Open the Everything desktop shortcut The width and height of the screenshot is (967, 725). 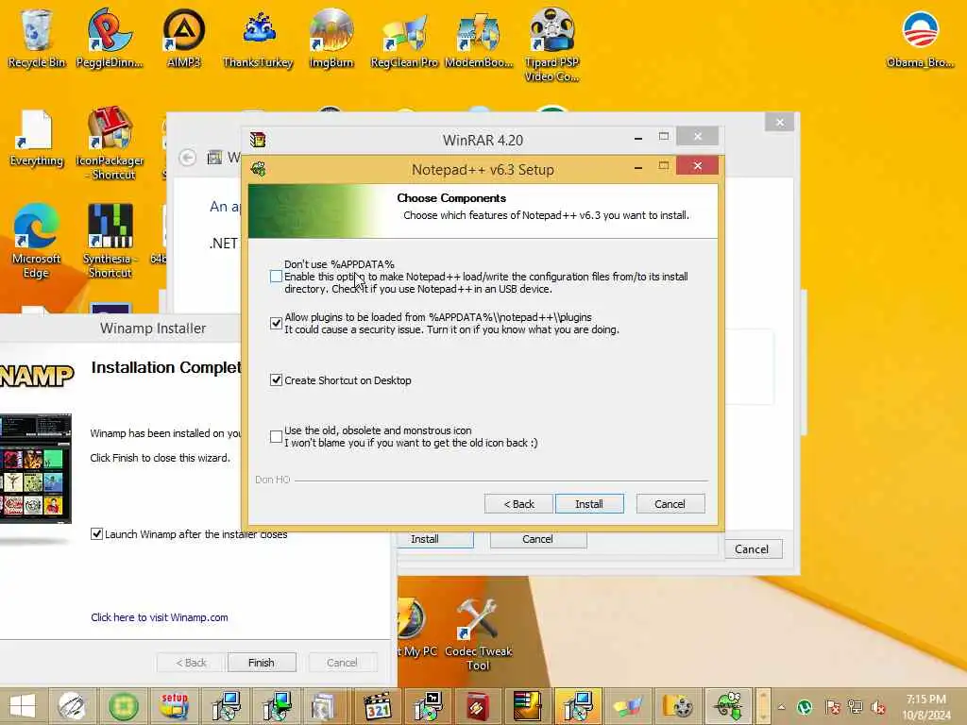[37, 138]
